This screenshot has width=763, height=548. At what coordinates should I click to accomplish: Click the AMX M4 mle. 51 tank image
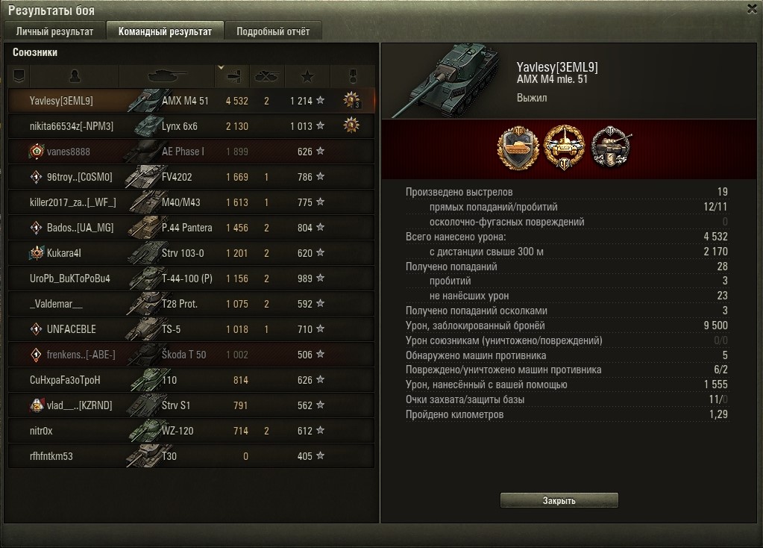445,81
